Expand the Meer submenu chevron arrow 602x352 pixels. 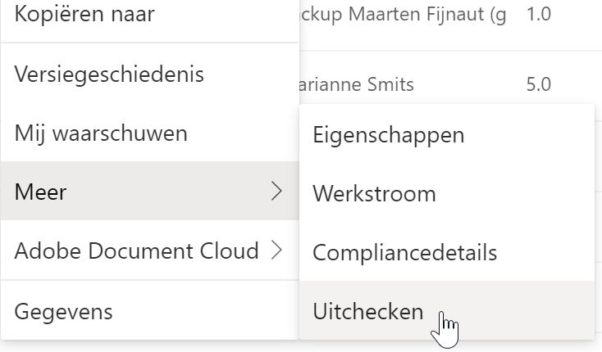[276, 191]
